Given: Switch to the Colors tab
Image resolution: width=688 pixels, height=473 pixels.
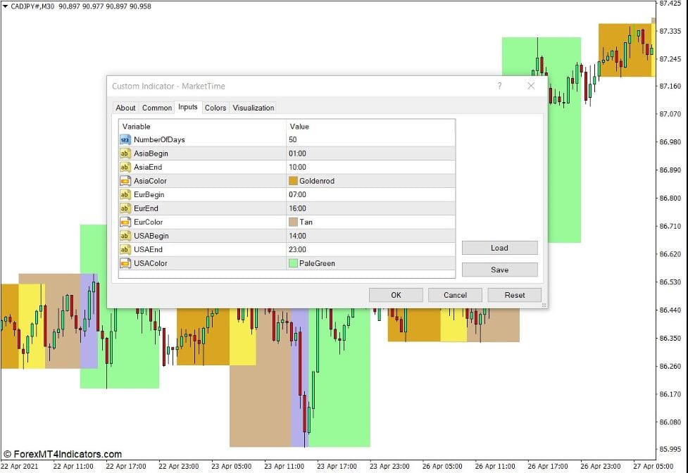Looking at the screenshot, I should point(215,108).
